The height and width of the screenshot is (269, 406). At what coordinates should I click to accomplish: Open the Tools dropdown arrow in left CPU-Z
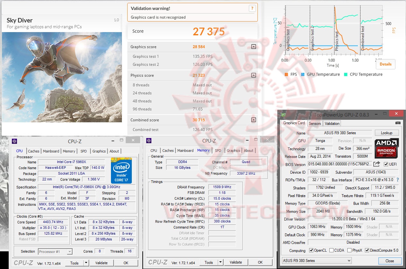[86, 263]
